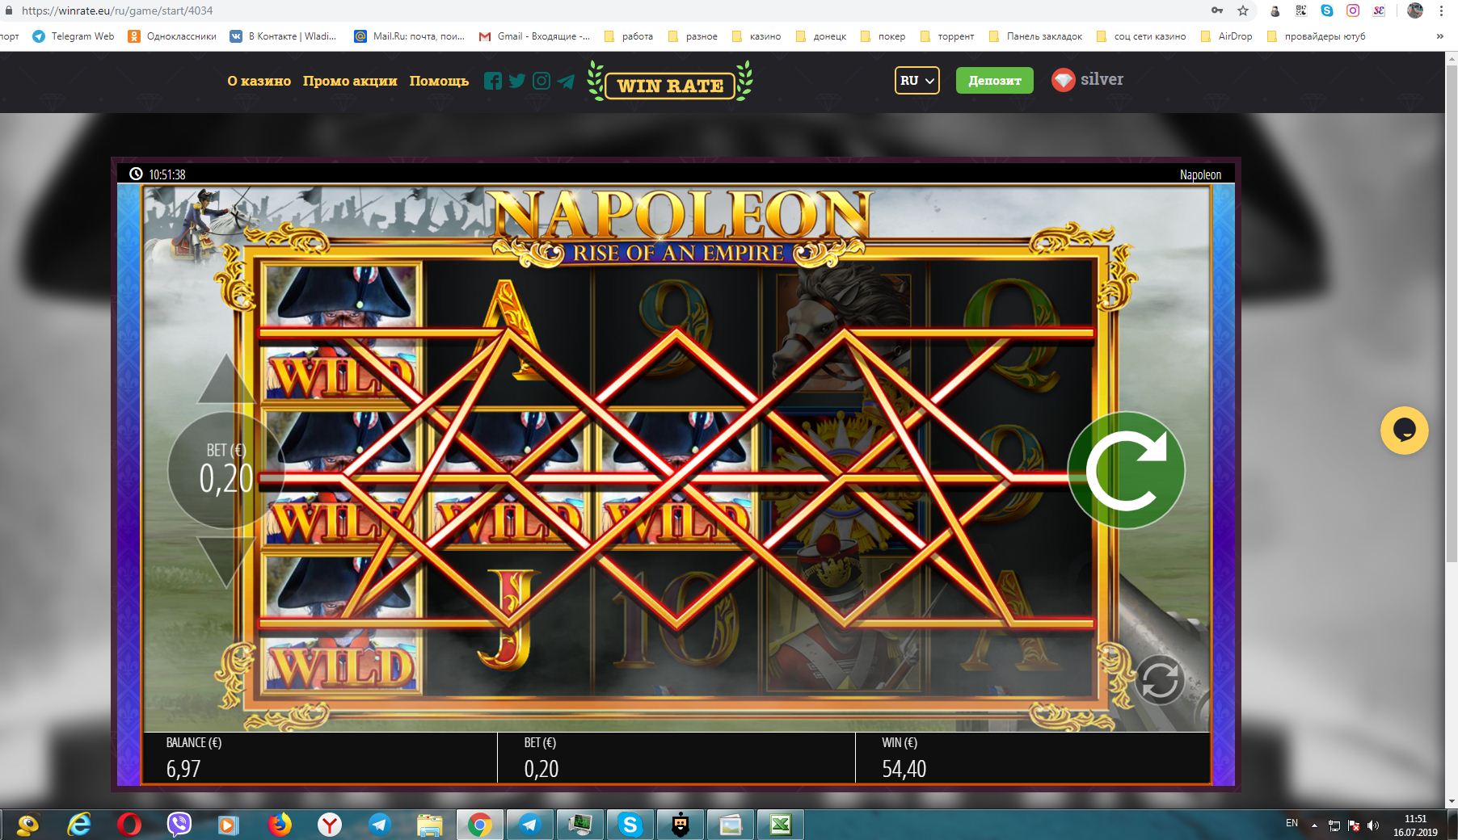This screenshot has height=840, width=1458.
Task: Expand the казино bookmarks folder
Action: click(x=756, y=36)
